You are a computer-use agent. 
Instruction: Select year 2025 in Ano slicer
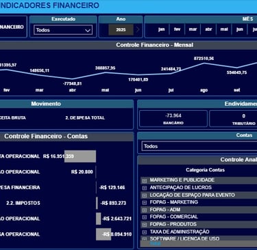[x=121, y=30]
